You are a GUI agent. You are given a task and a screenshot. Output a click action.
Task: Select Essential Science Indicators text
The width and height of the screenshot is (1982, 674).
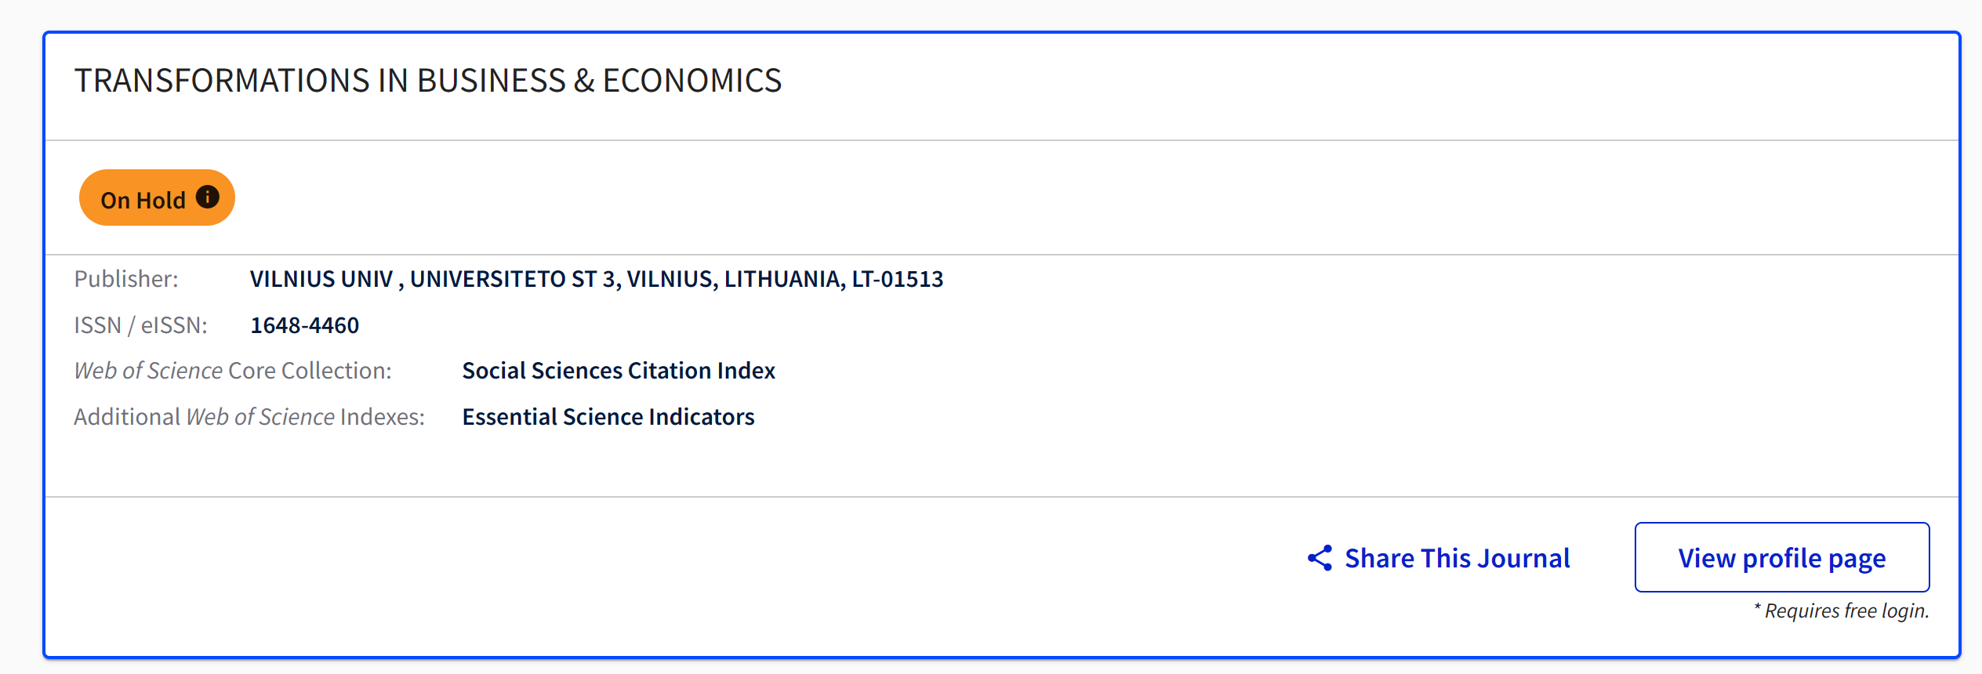(x=608, y=417)
